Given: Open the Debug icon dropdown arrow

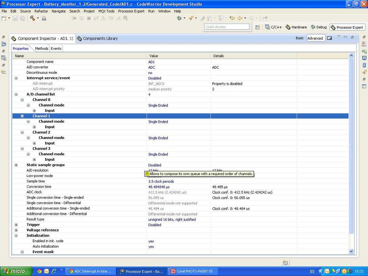Looking at the screenshot, I should (x=184, y=18).
